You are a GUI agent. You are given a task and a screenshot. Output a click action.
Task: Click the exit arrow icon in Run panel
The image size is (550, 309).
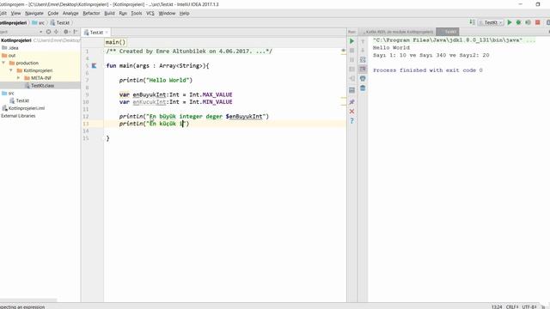[351, 78]
